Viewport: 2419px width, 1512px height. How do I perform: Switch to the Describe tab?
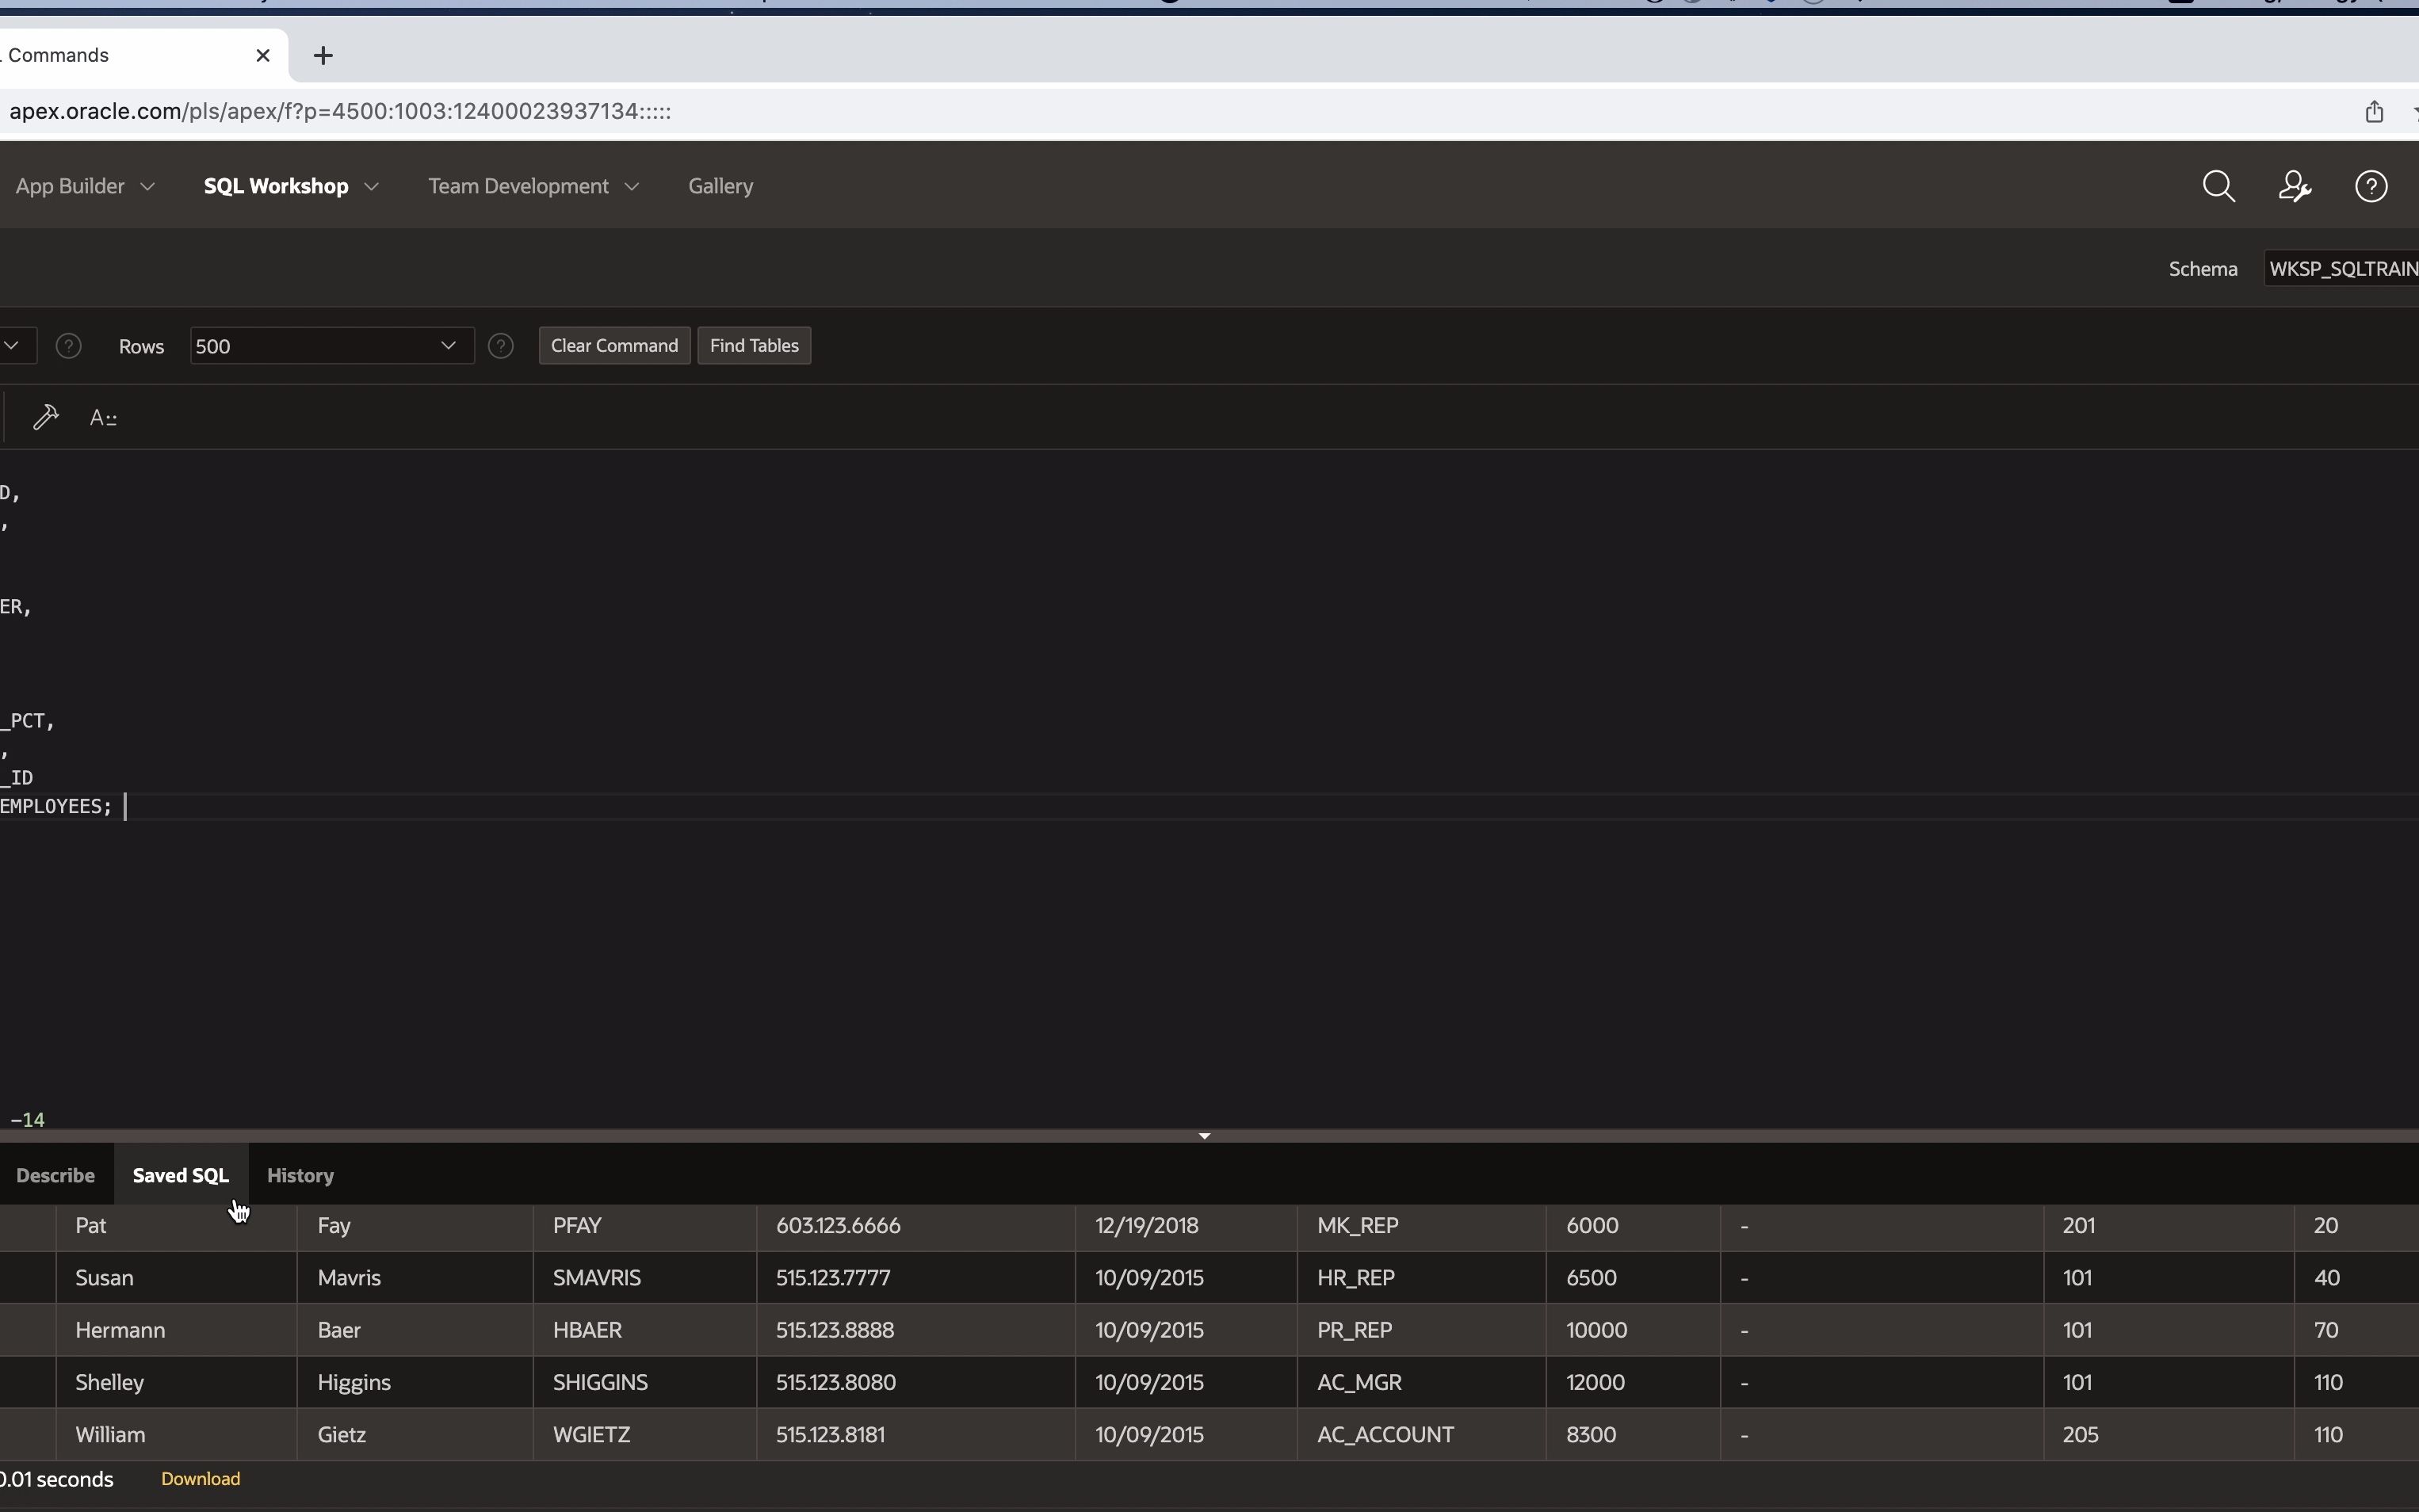[56, 1175]
